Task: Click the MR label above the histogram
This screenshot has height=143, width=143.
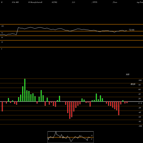Action: click(x=128, y=74)
